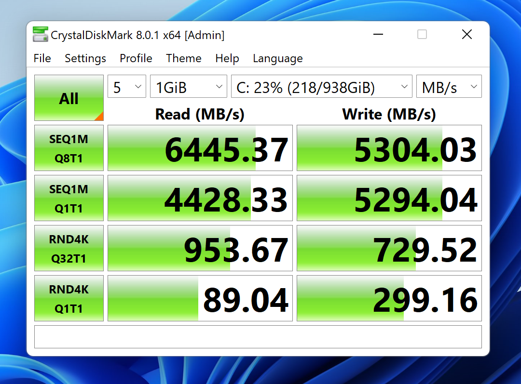
Task: Click the RND4K Q32T1 read result 953.67
Action: pyautogui.click(x=200, y=248)
